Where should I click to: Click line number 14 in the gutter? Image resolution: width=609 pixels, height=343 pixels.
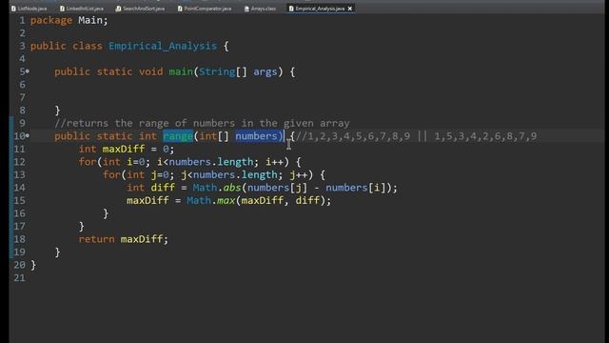(x=19, y=188)
